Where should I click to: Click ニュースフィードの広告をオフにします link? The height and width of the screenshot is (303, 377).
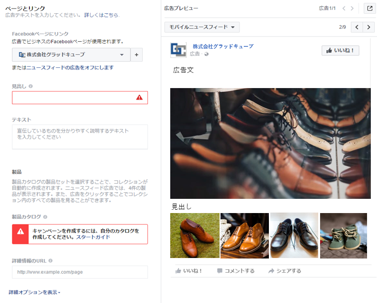coord(70,68)
